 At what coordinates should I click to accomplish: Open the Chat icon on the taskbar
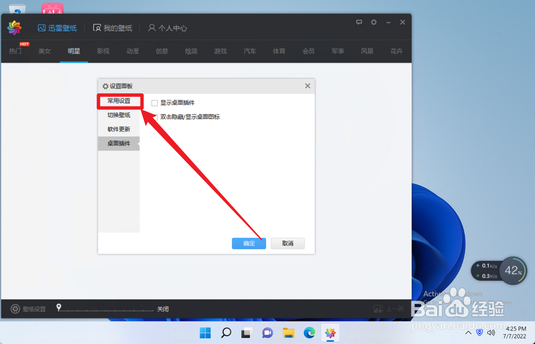(x=267, y=333)
